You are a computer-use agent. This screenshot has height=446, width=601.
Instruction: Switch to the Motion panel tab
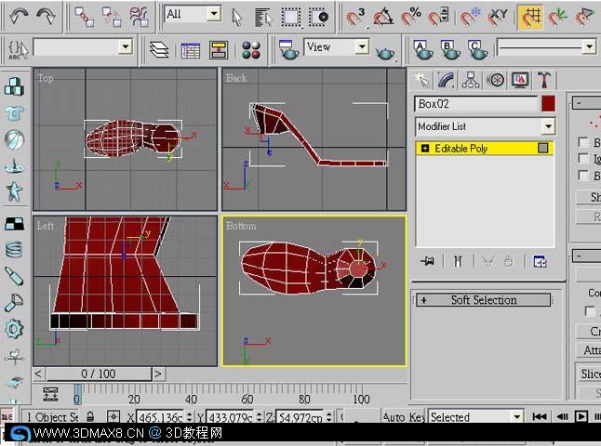(x=495, y=80)
